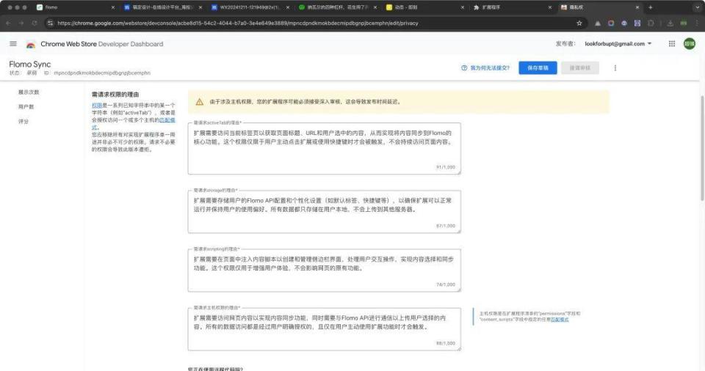Switch to the 稿定设计 tab
The height and width of the screenshot is (371, 705).
(162, 7)
